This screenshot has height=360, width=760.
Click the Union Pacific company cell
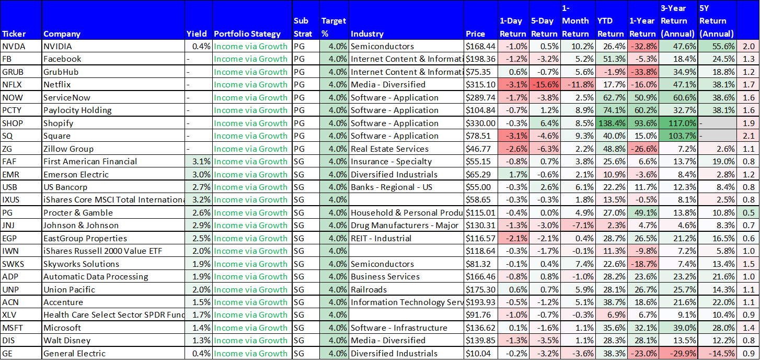tap(113, 289)
